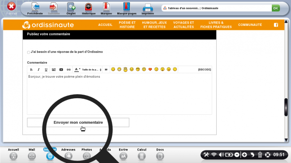This screenshot has height=163, width=291.
Task: Open the Ecrire writing application
Action: (x=123, y=154)
